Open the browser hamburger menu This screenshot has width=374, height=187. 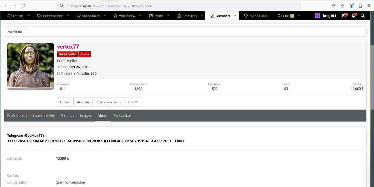(369, 6)
